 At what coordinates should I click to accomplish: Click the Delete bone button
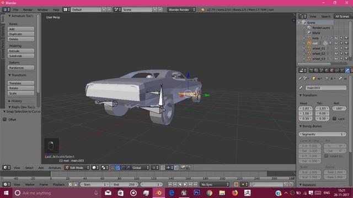tap(21, 39)
